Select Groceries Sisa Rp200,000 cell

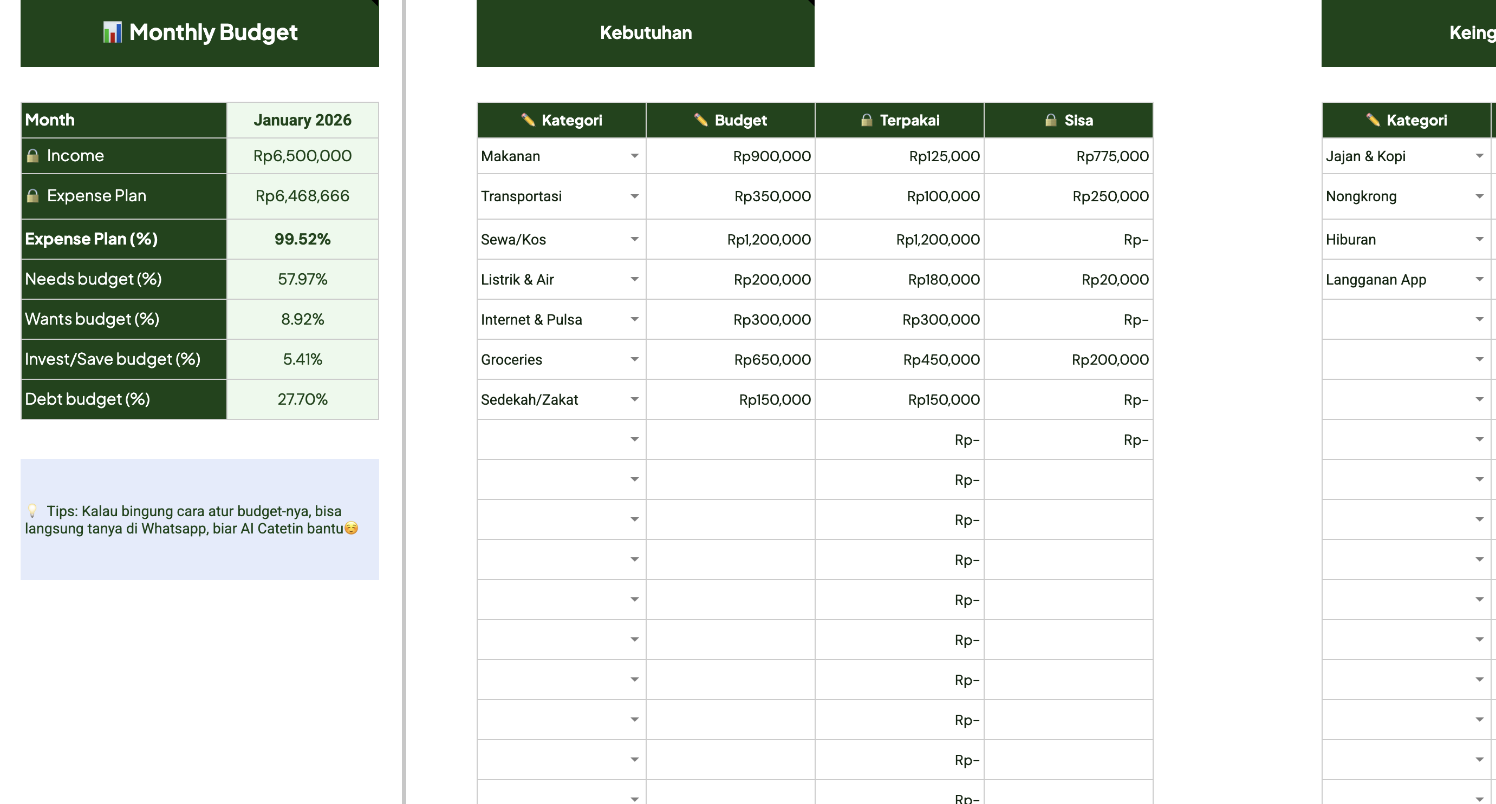[1069, 359]
